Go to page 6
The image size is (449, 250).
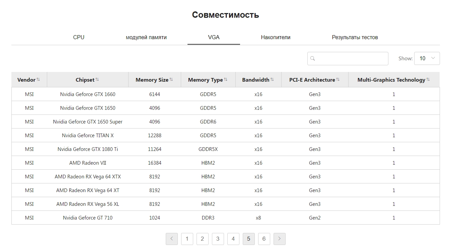click(x=264, y=239)
